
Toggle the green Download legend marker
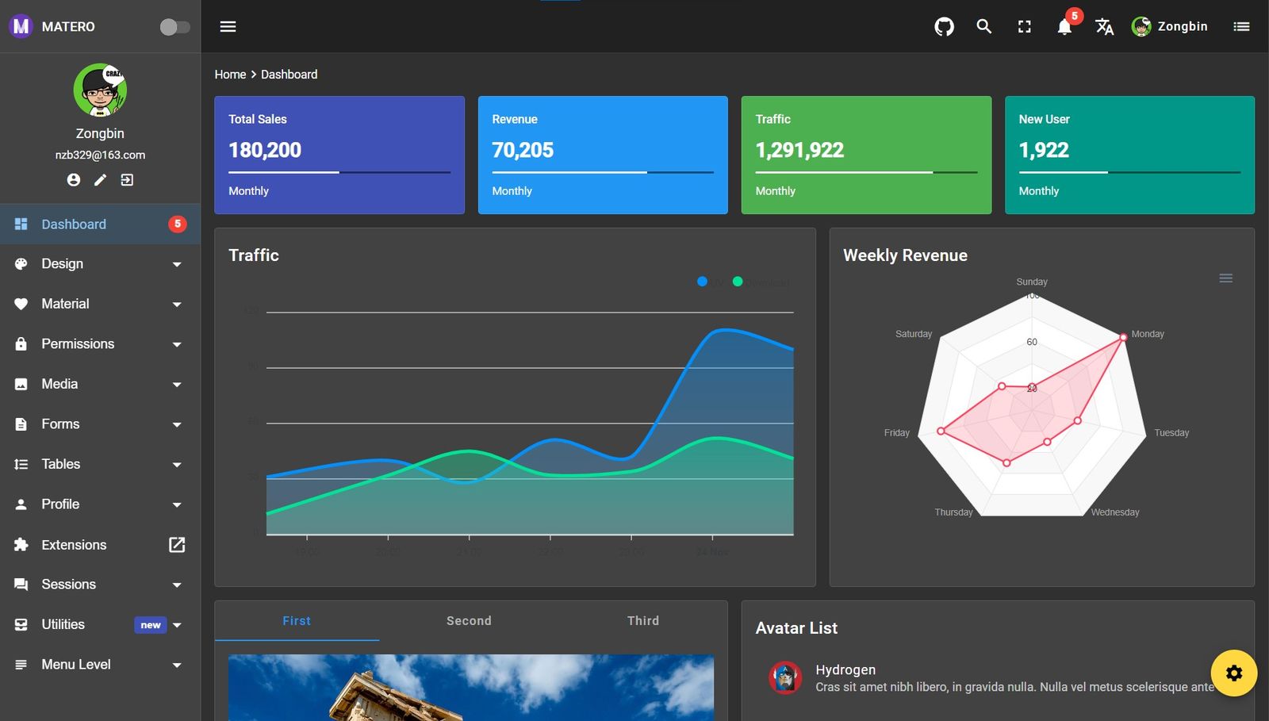click(x=738, y=282)
